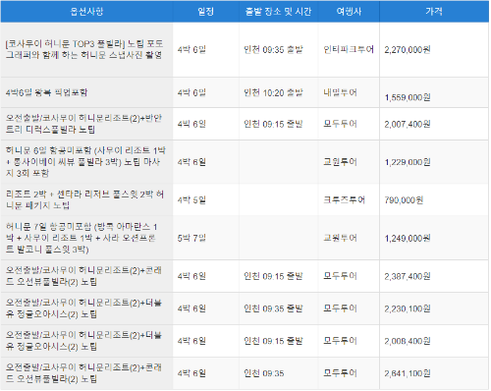Select the 790,000원 price
Screen dimensions: 491x391
pos(404,200)
